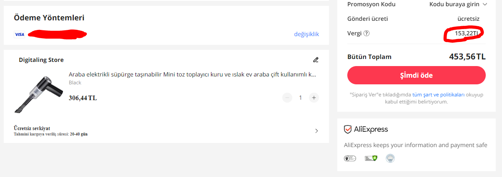Viewport: 502px width, 177px height.
Task: Open the 'tüm şart ve politikaları' link
Action: pyautogui.click(x=438, y=95)
